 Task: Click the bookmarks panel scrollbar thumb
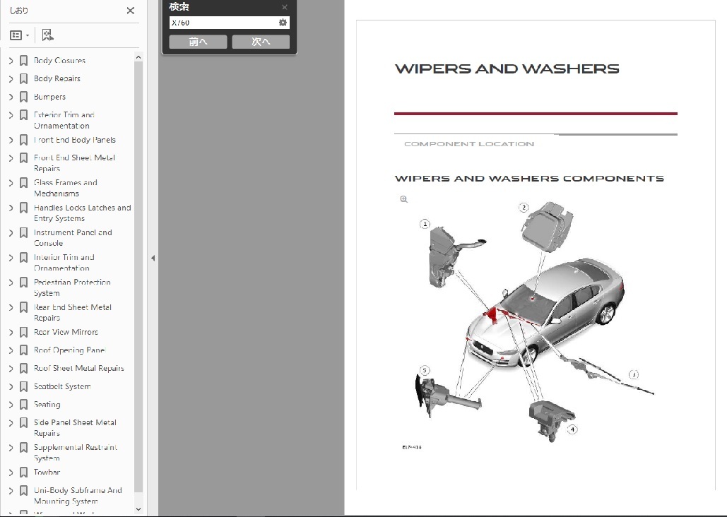(x=138, y=276)
